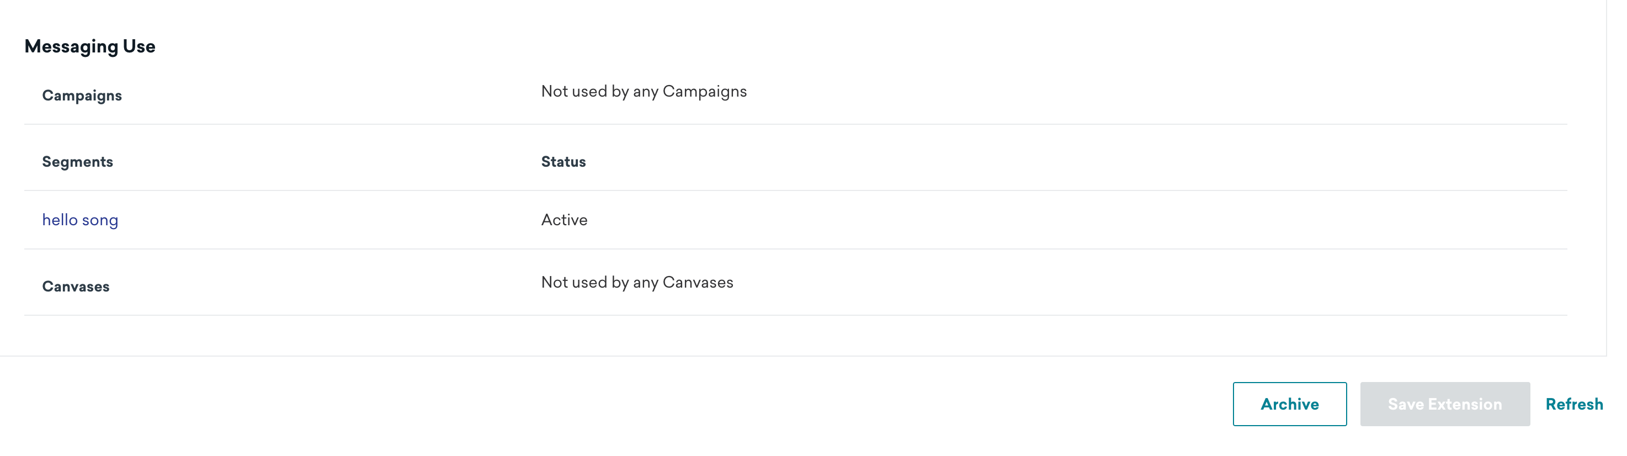This screenshot has height=456, width=1627.
Task: Archive this segment extension
Action: (x=1289, y=404)
